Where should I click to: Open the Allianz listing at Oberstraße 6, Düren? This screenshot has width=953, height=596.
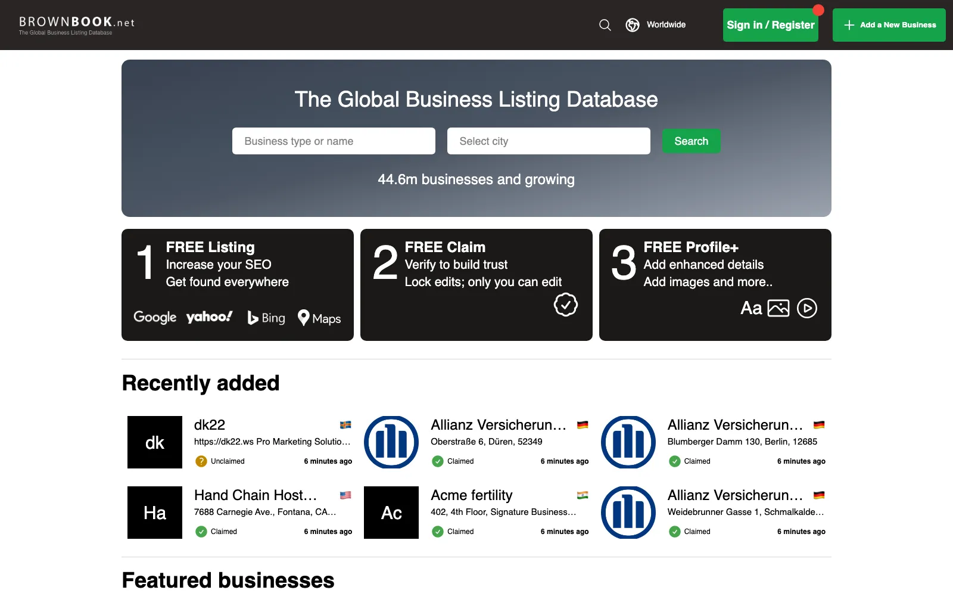499,425
